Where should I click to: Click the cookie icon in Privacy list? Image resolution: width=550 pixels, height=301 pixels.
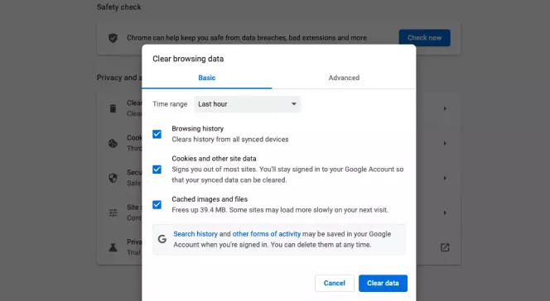[113, 143]
